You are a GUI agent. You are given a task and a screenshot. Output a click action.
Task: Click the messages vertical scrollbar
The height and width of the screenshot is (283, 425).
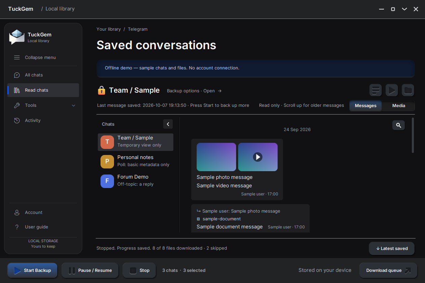pyautogui.click(x=413, y=135)
